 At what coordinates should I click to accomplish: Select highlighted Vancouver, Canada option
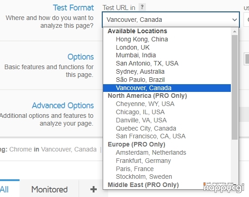167,88
